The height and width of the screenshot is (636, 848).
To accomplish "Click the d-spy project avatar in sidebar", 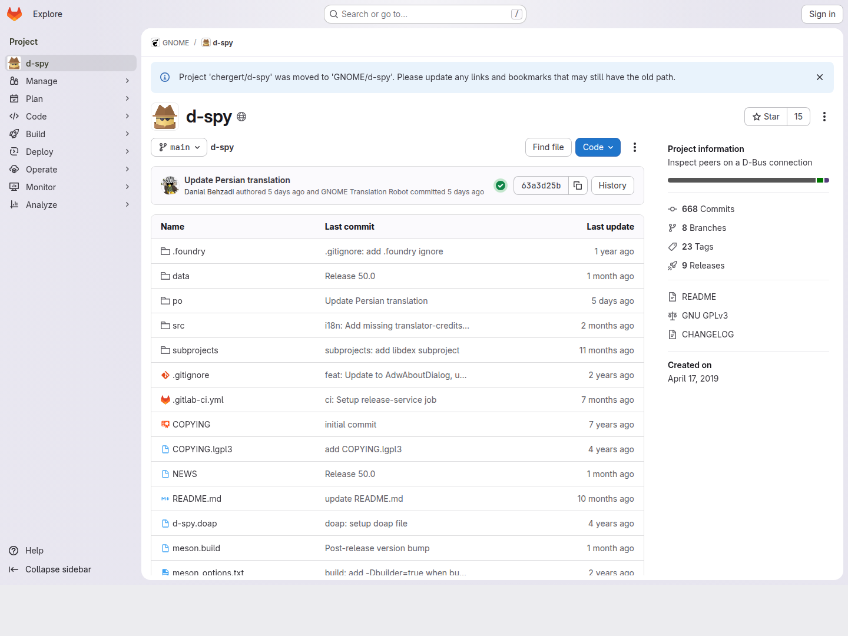I will tap(15, 63).
